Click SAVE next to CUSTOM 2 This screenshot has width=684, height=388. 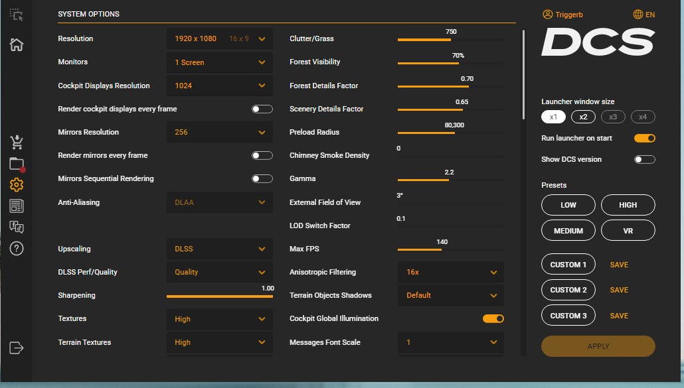pos(619,290)
